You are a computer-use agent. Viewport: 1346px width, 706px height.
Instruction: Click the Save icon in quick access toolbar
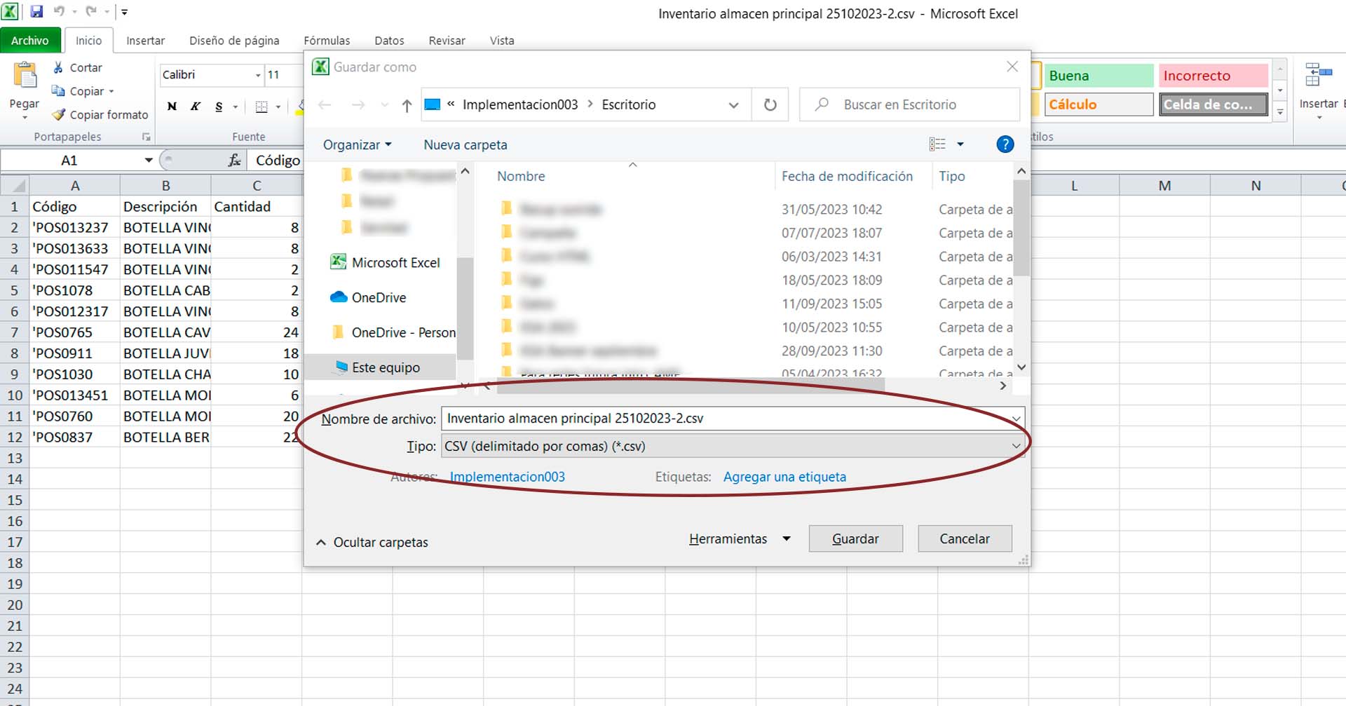36,11
